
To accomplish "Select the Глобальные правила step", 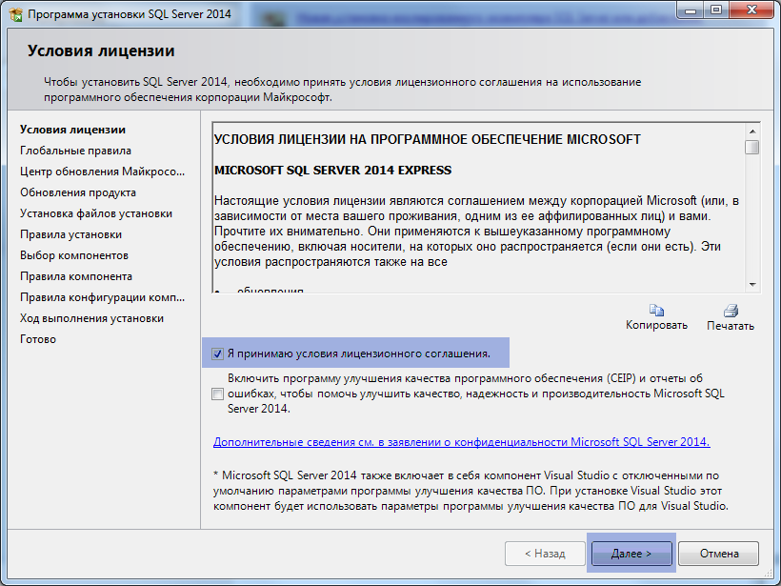I will pyautogui.click(x=75, y=151).
